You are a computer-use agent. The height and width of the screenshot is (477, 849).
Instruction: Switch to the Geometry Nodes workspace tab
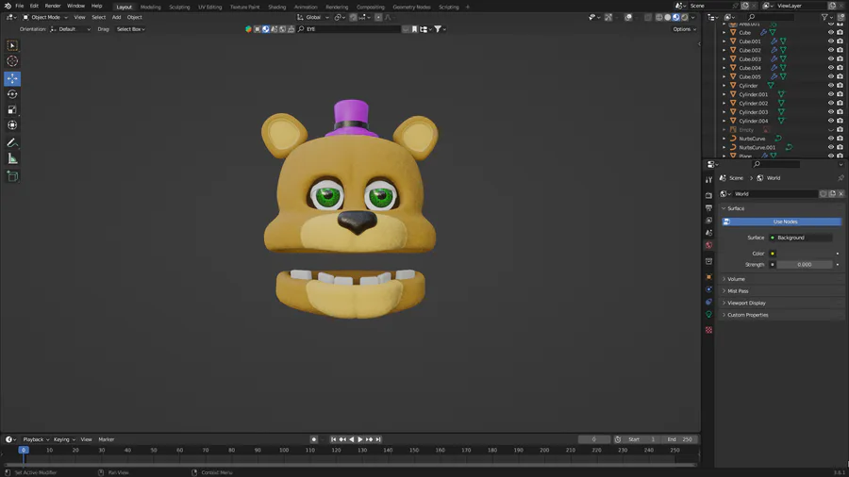click(x=411, y=7)
